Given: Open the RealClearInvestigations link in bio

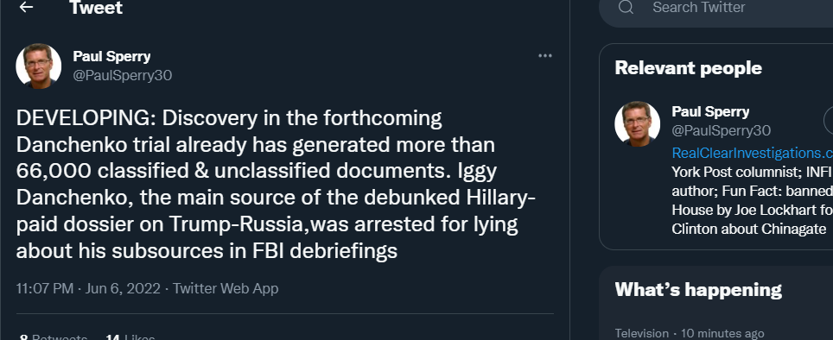Looking at the screenshot, I should pyautogui.click(x=753, y=153).
